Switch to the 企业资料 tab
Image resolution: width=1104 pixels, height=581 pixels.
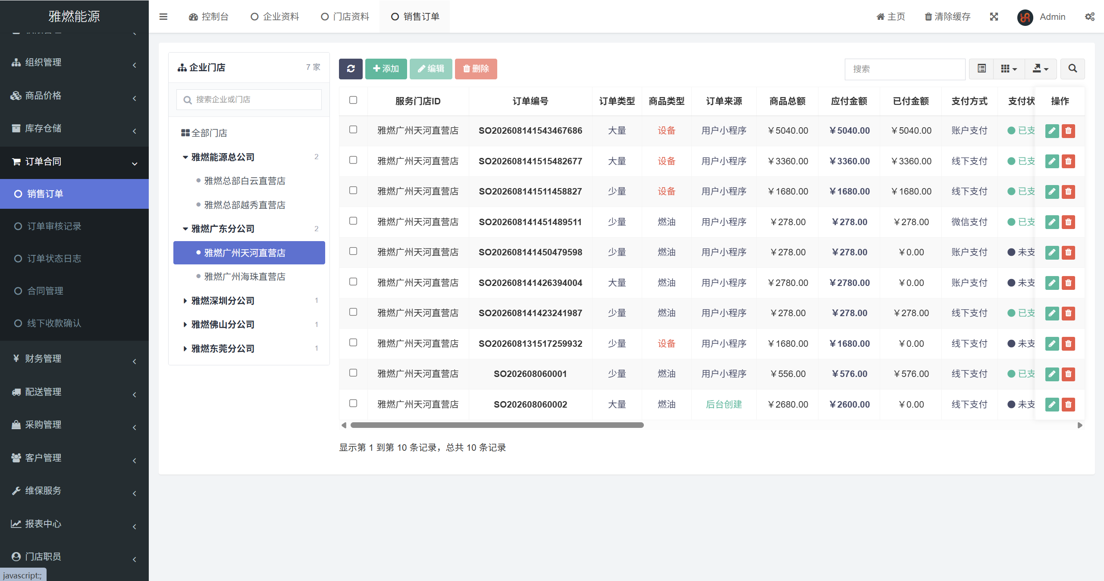click(275, 17)
